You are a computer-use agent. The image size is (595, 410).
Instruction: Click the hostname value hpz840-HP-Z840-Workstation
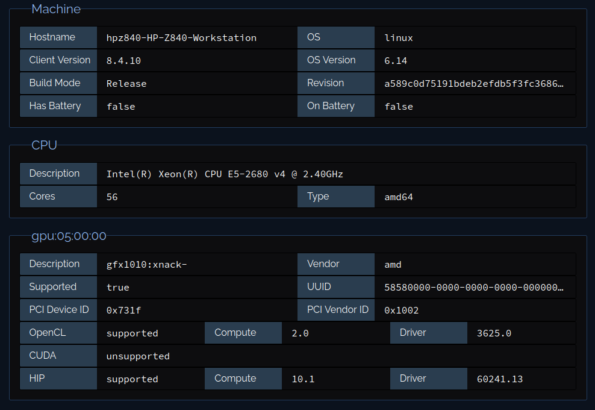[x=181, y=38]
